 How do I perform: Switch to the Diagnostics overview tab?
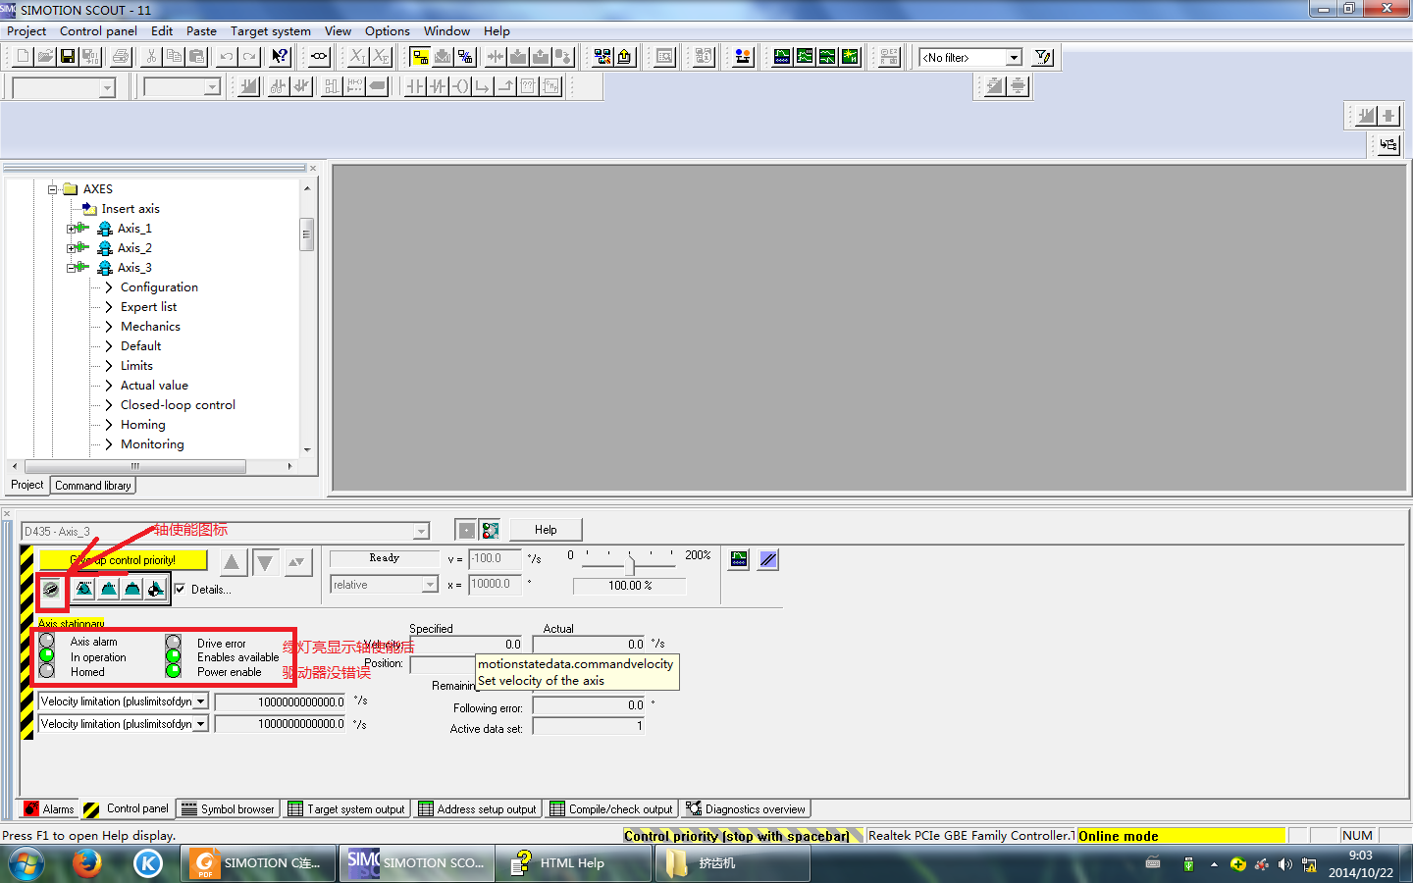coord(746,809)
